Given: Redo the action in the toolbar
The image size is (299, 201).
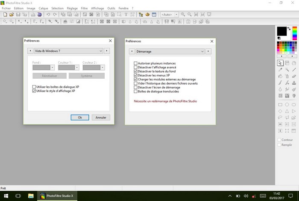Looking at the screenshot, I should pyautogui.click(x=55, y=15).
